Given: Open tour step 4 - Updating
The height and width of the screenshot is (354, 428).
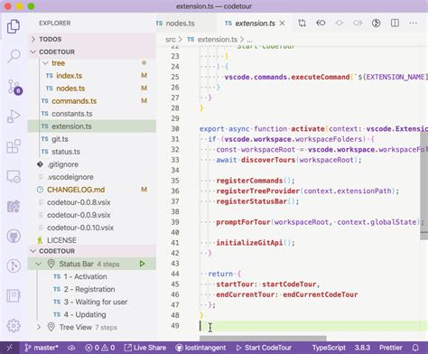Looking at the screenshot, I should (x=85, y=314).
